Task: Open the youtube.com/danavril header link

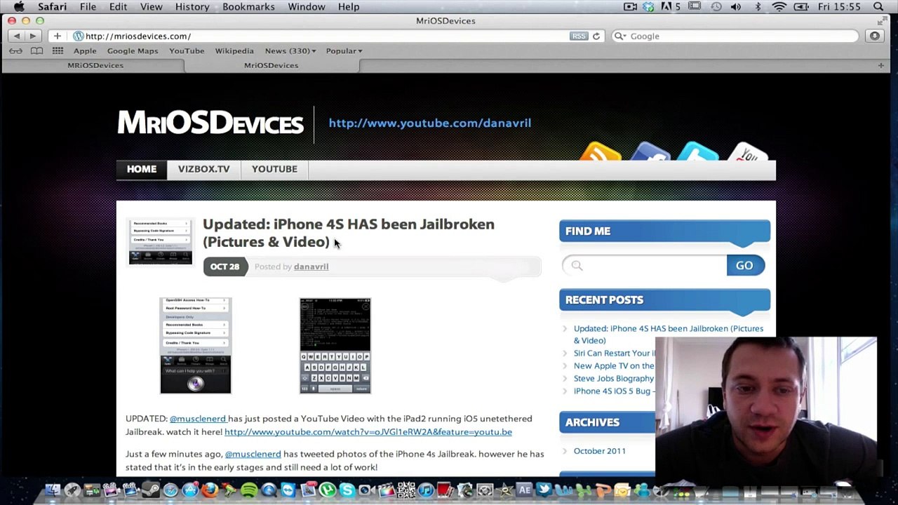Action: [x=430, y=123]
